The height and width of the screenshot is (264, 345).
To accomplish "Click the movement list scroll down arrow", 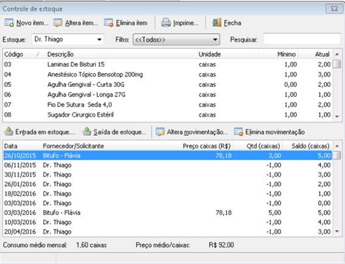I will coord(337,231).
